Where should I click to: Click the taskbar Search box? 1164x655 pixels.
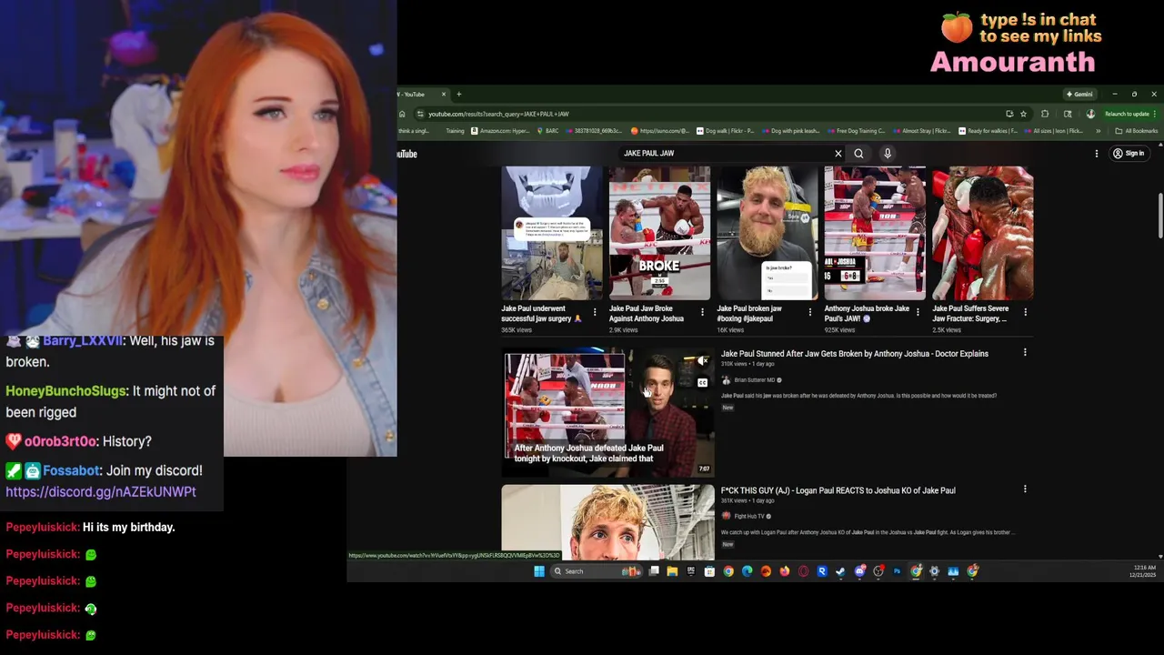point(597,571)
